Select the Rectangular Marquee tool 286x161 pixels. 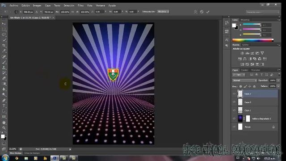4,29
